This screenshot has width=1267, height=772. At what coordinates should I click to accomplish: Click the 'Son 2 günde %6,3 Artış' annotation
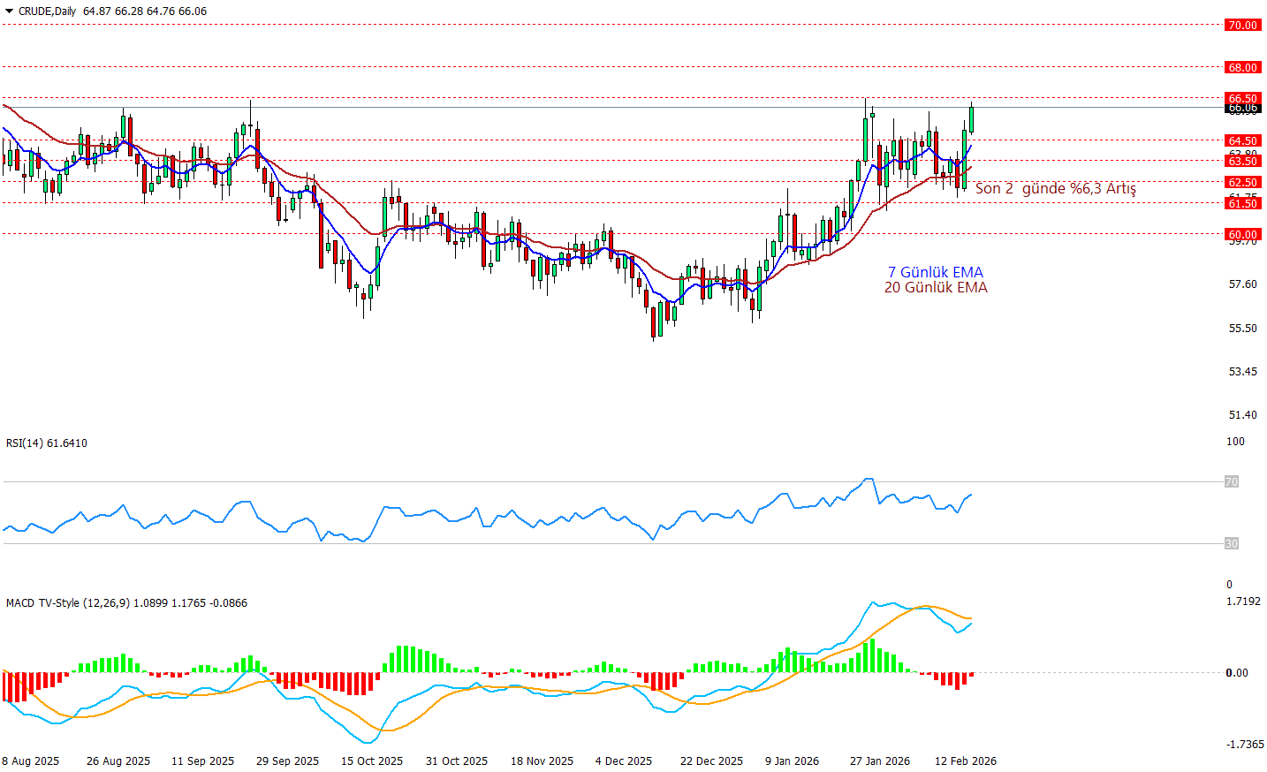[x=1055, y=189]
